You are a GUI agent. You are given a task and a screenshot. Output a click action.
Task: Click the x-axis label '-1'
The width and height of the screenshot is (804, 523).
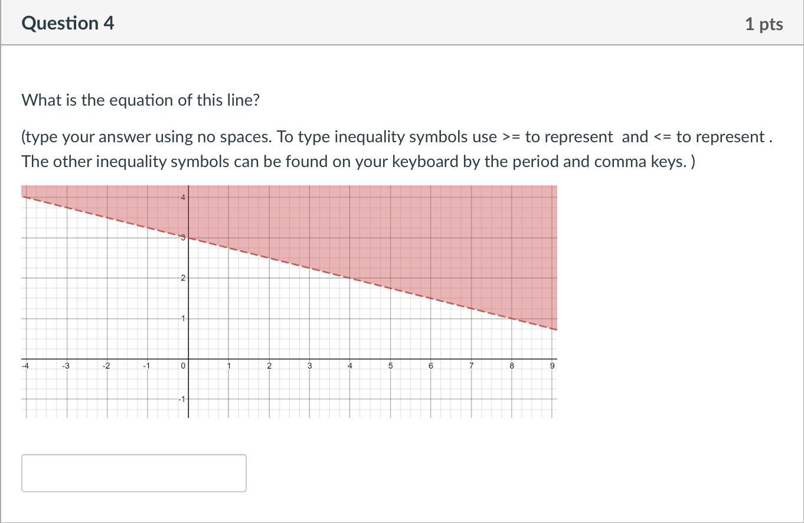(x=146, y=366)
